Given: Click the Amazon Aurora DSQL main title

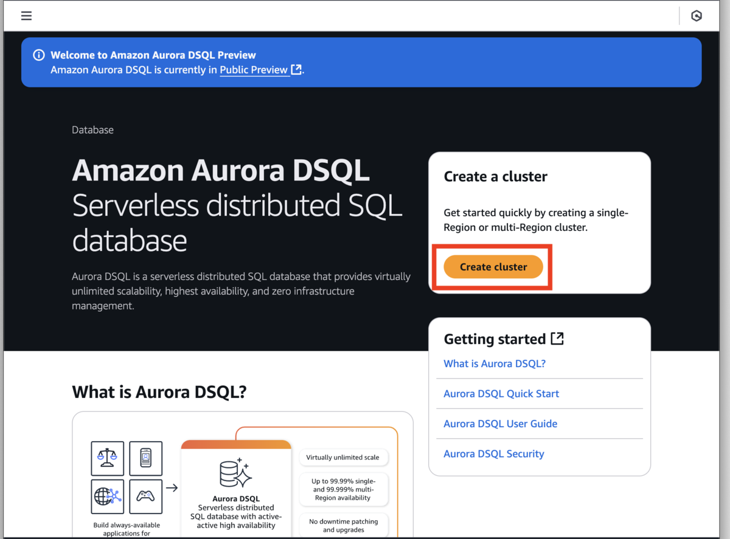Looking at the screenshot, I should (221, 171).
